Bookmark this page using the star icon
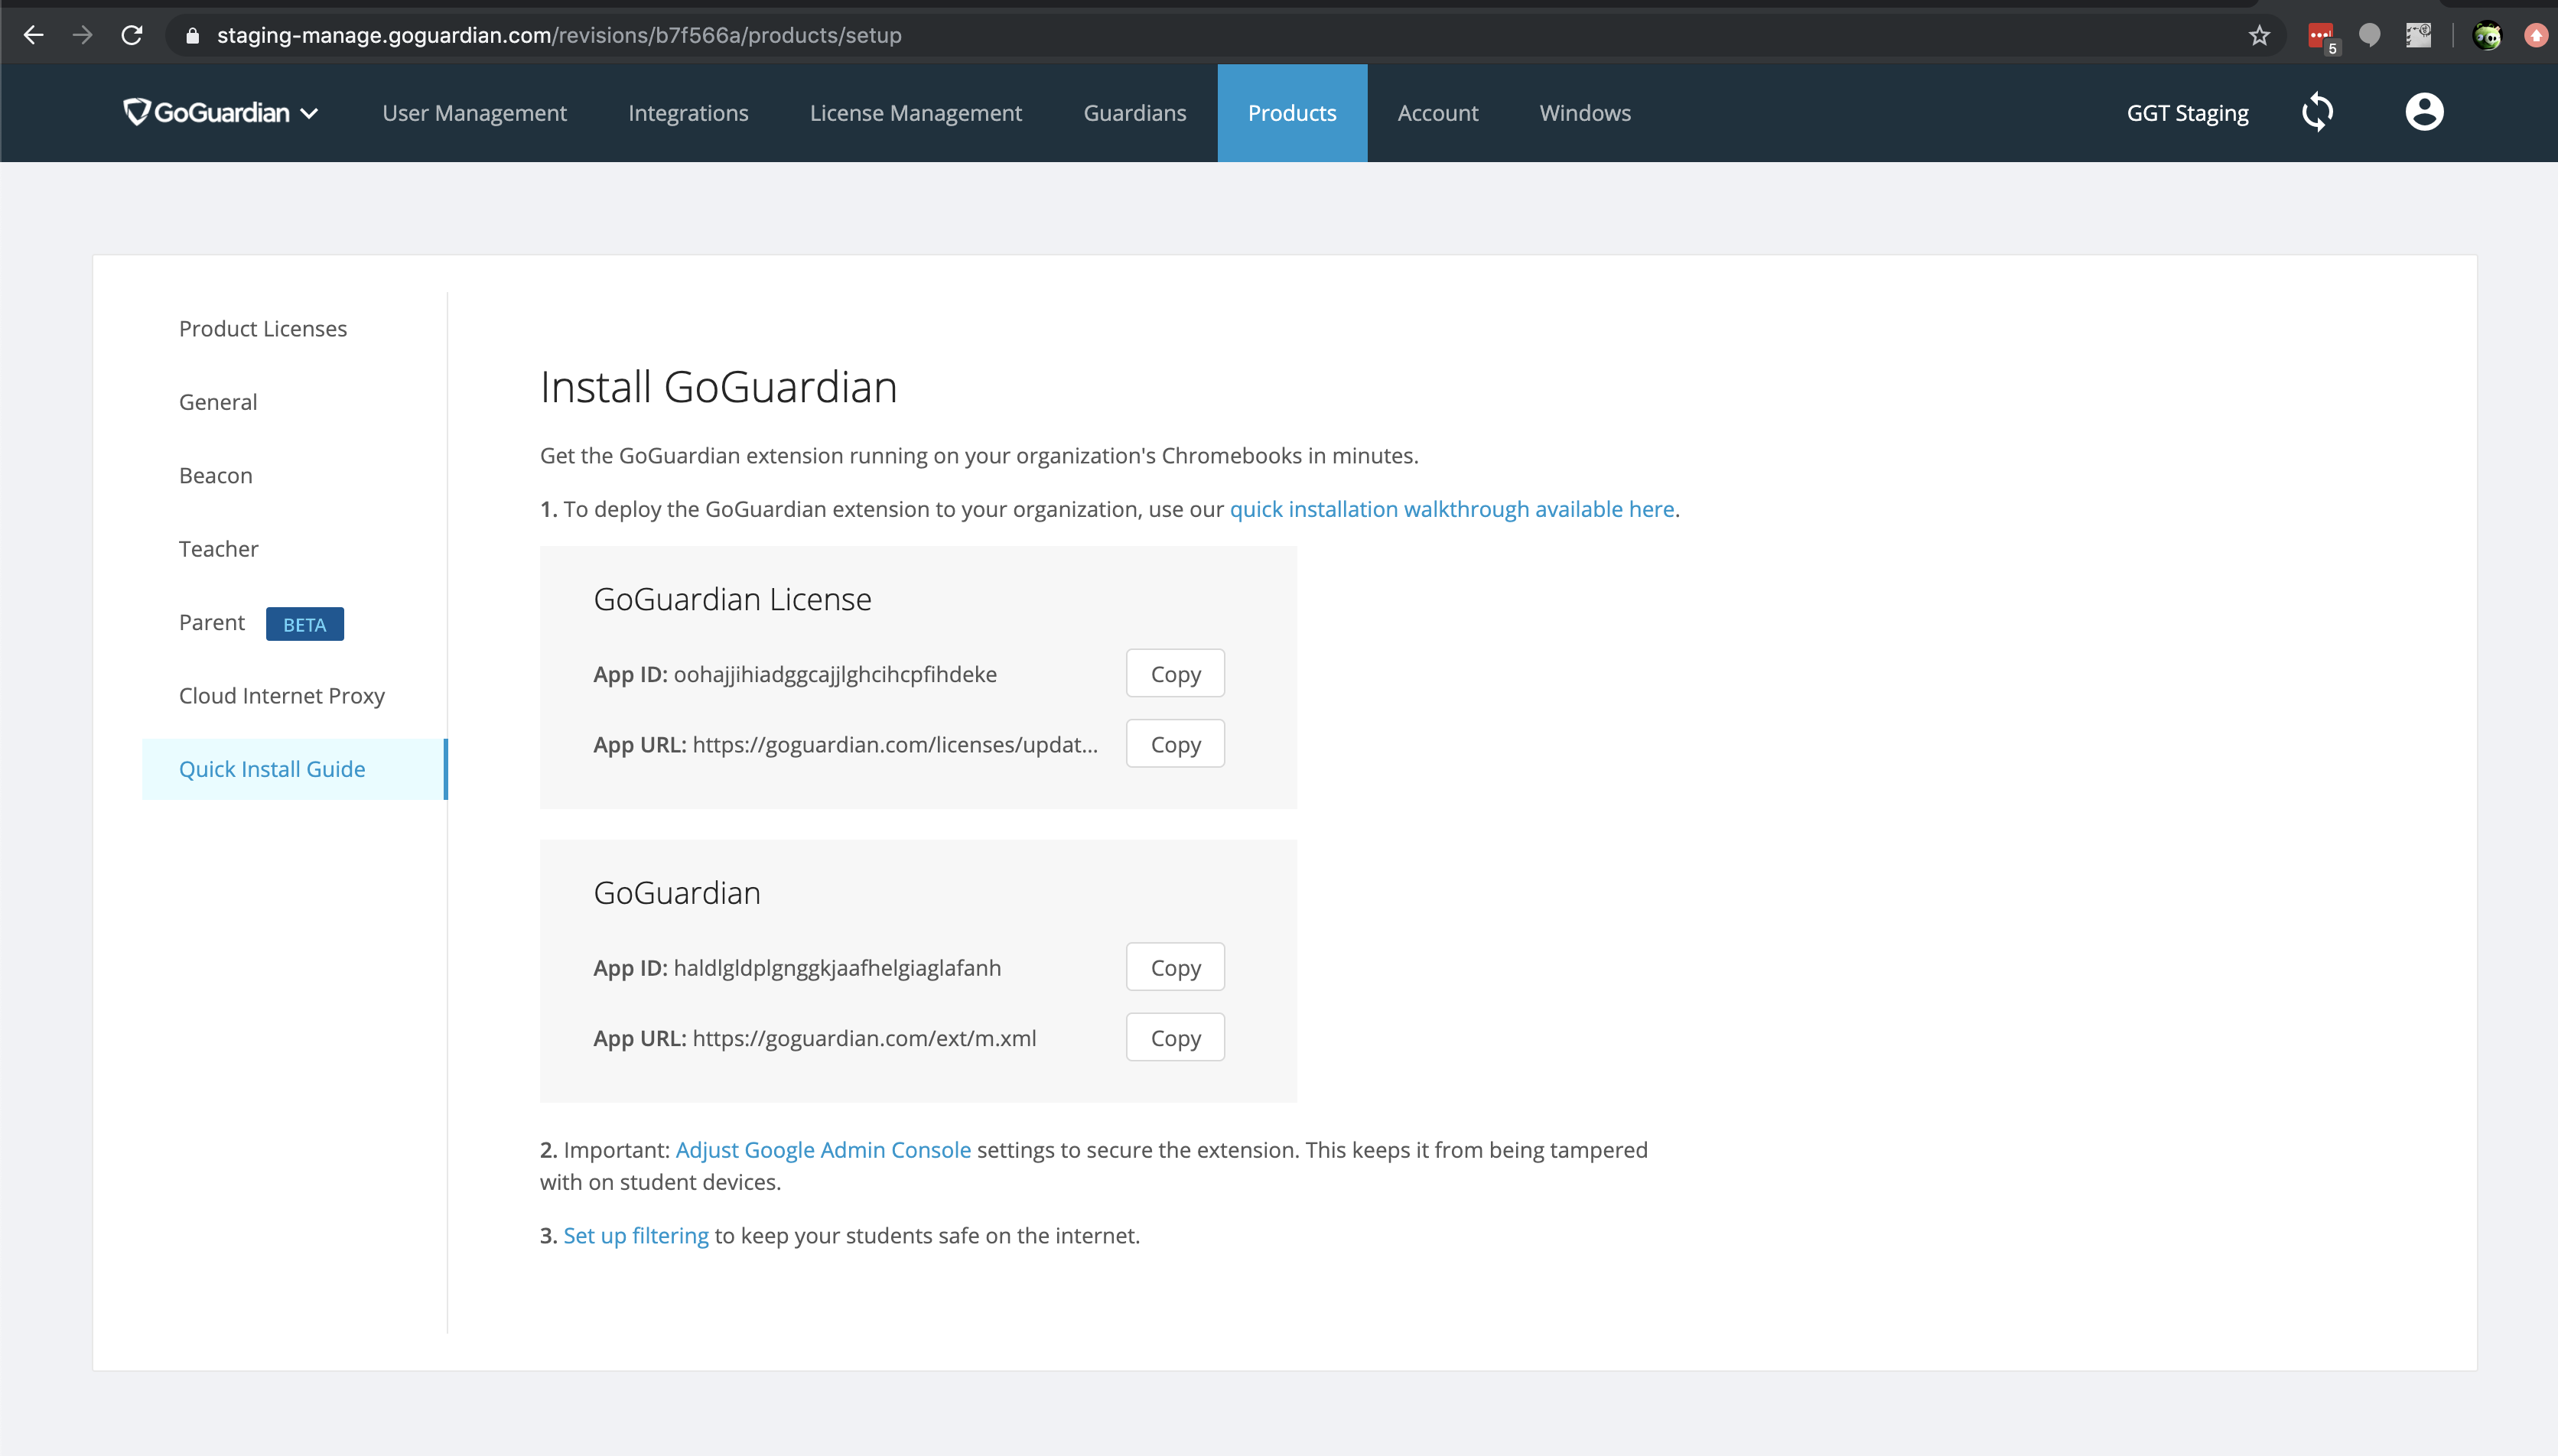2558x1456 pixels. [2258, 34]
